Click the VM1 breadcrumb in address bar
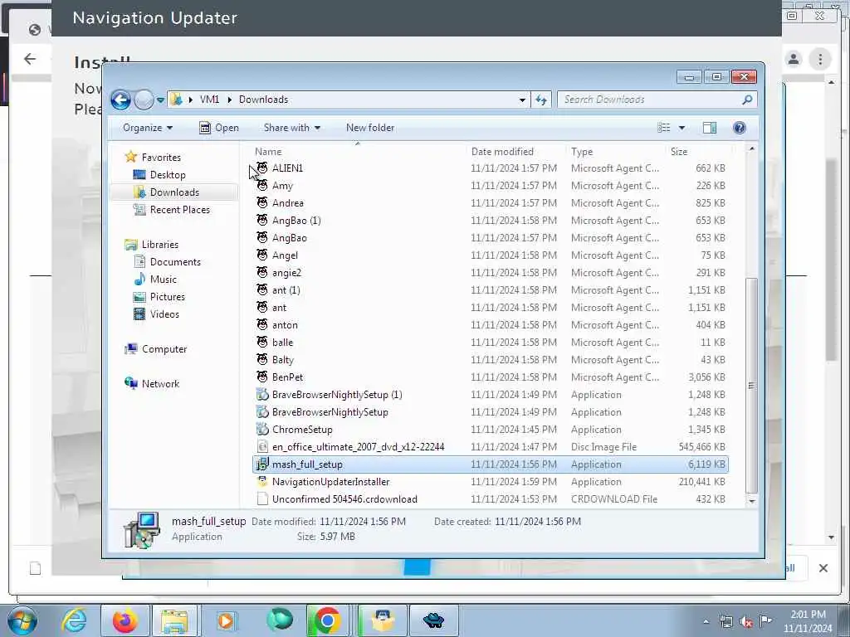The height and width of the screenshot is (637, 850). pyautogui.click(x=209, y=100)
